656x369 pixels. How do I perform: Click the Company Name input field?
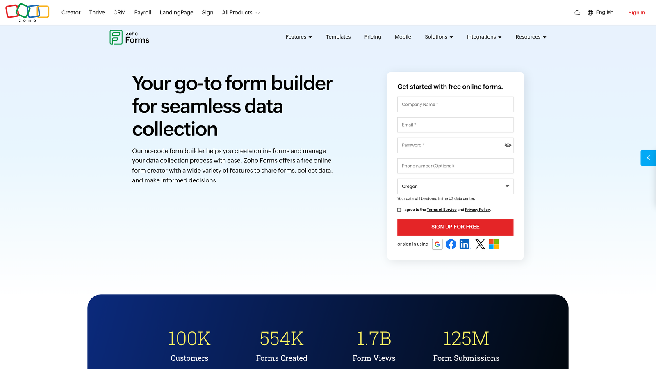tap(455, 104)
